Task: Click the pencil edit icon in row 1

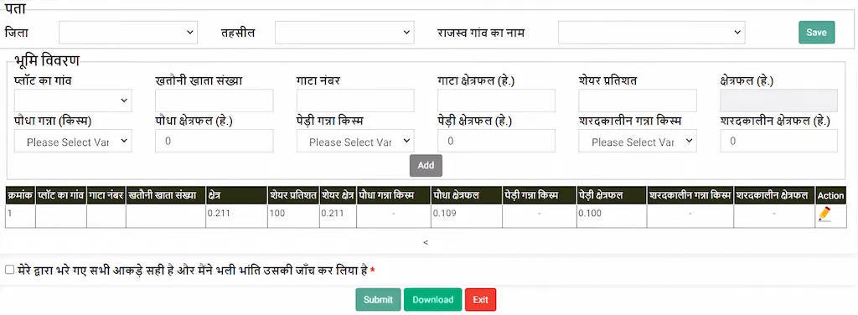Action: pos(824,214)
